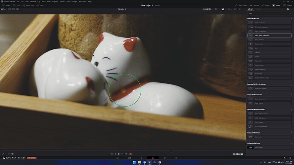Toggle the LUTs panel
This screenshot has width=294, height=165.
(17, 6)
